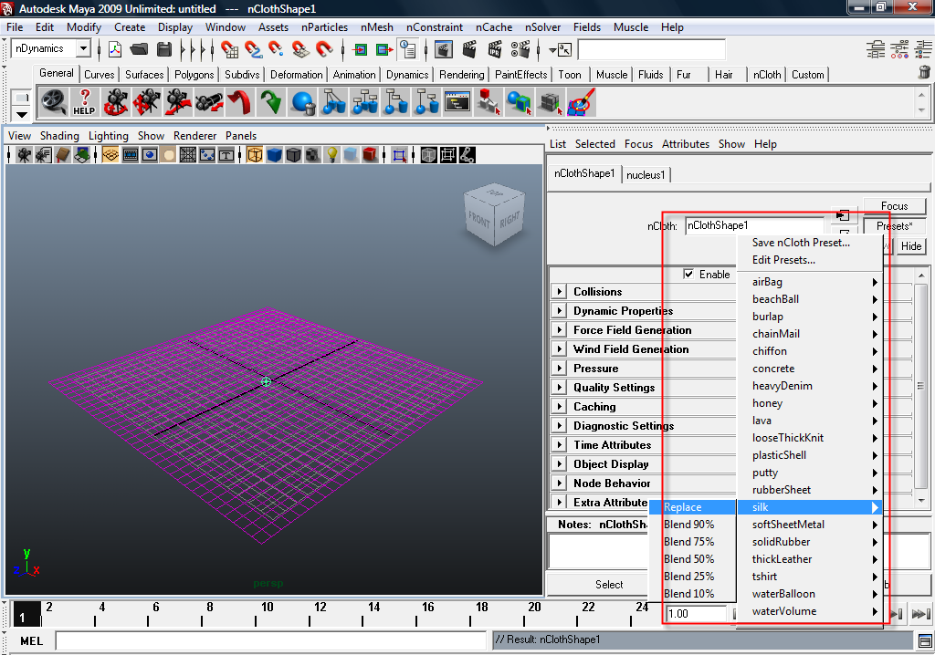Click the 1.00 range start field
The height and width of the screenshot is (655, 935).
tap(696, 614)
